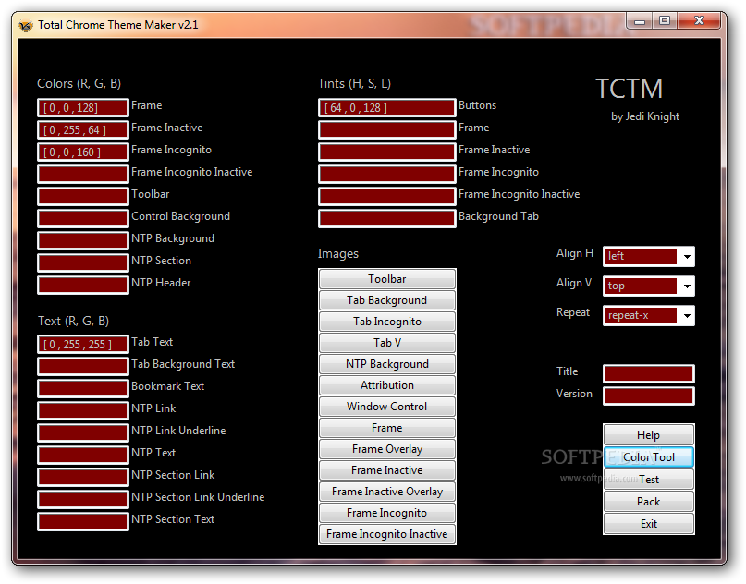Viewport: 746px width, 584px height.
Task: Click the NTP Link color field
Action: click(83, 410)
